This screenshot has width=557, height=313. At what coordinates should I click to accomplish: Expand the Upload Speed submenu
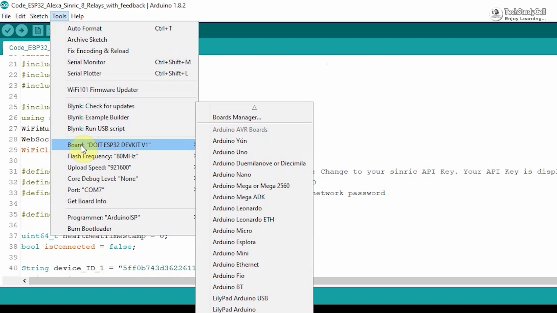99,167
